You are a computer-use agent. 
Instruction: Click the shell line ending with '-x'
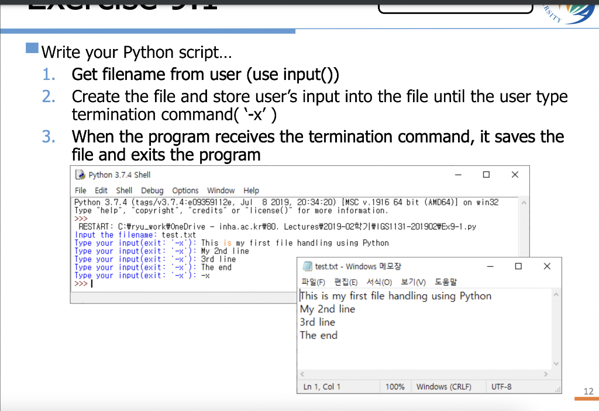tap(142, 276)
